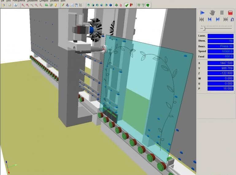Click the Descr. field showing Fresa 10
The height and width of the screenshot is (175, 236).
[220, 46]
